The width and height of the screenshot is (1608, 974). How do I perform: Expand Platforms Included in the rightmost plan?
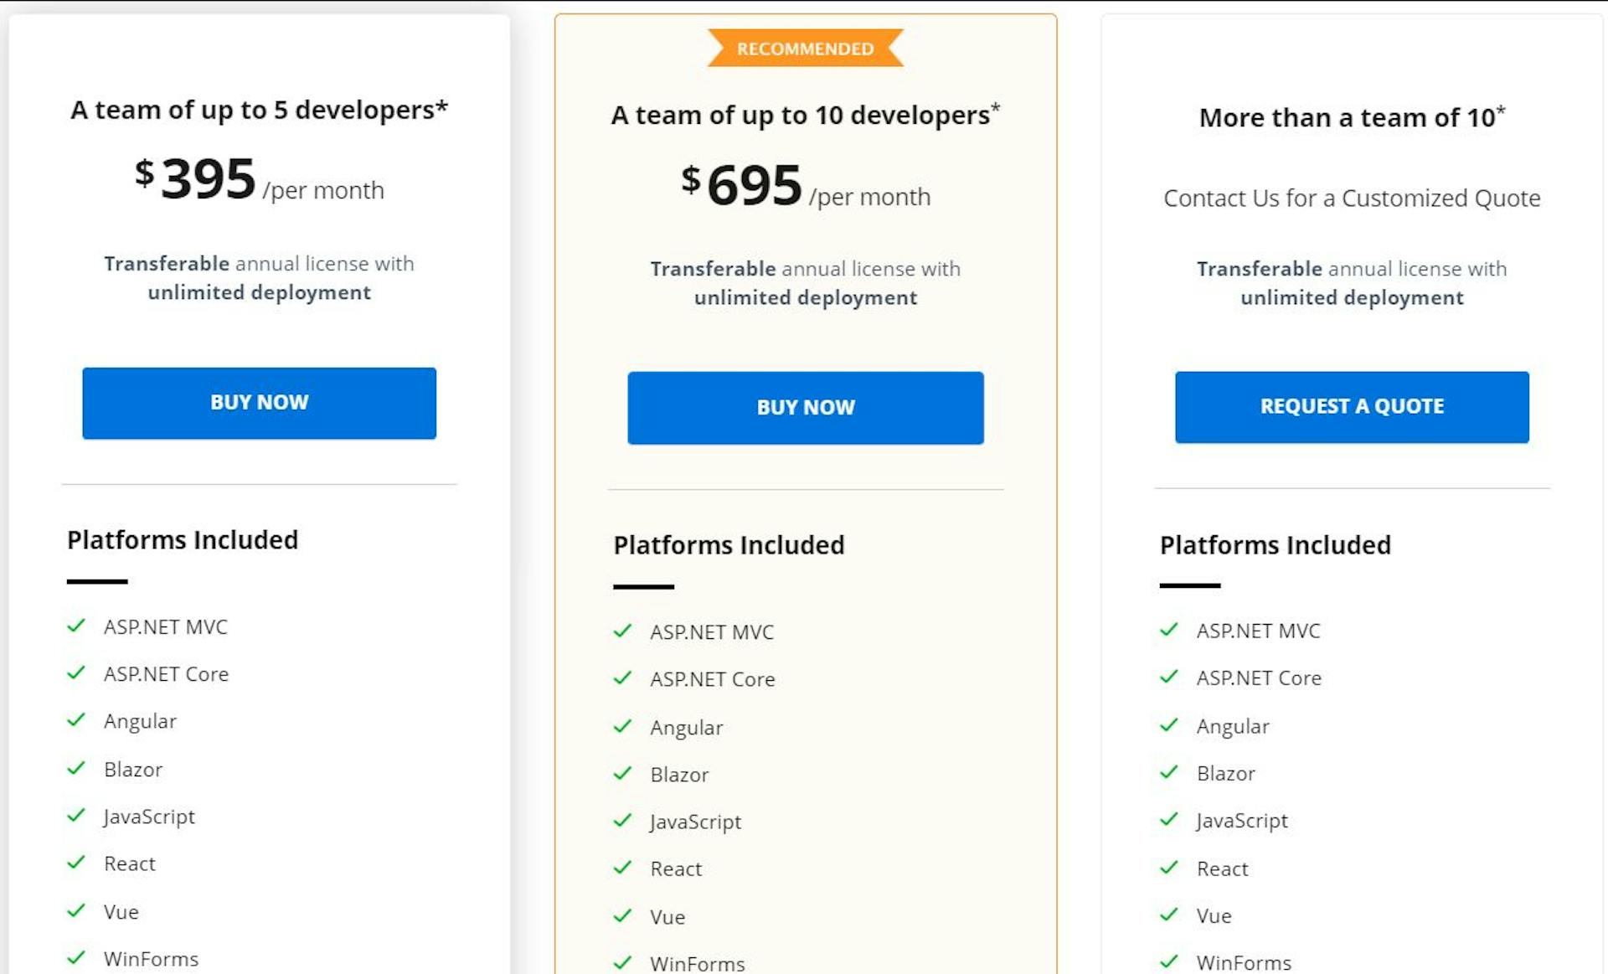click(x=1275, y=544)
